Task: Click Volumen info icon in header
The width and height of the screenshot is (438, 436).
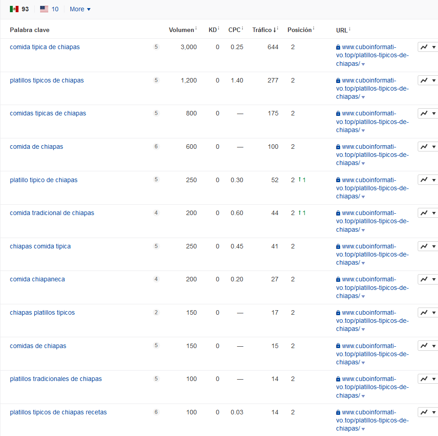Action: (x=196, y=29)
